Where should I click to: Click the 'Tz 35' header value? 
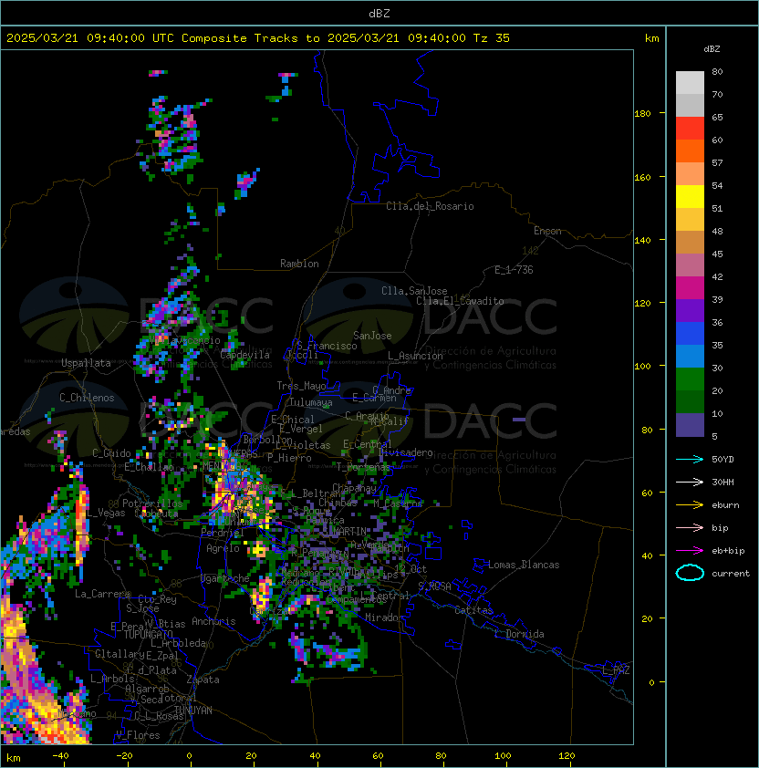coord(492,38)
